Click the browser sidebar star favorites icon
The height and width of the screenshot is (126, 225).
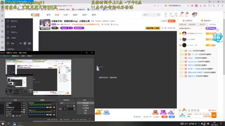(x=2, y=15)
